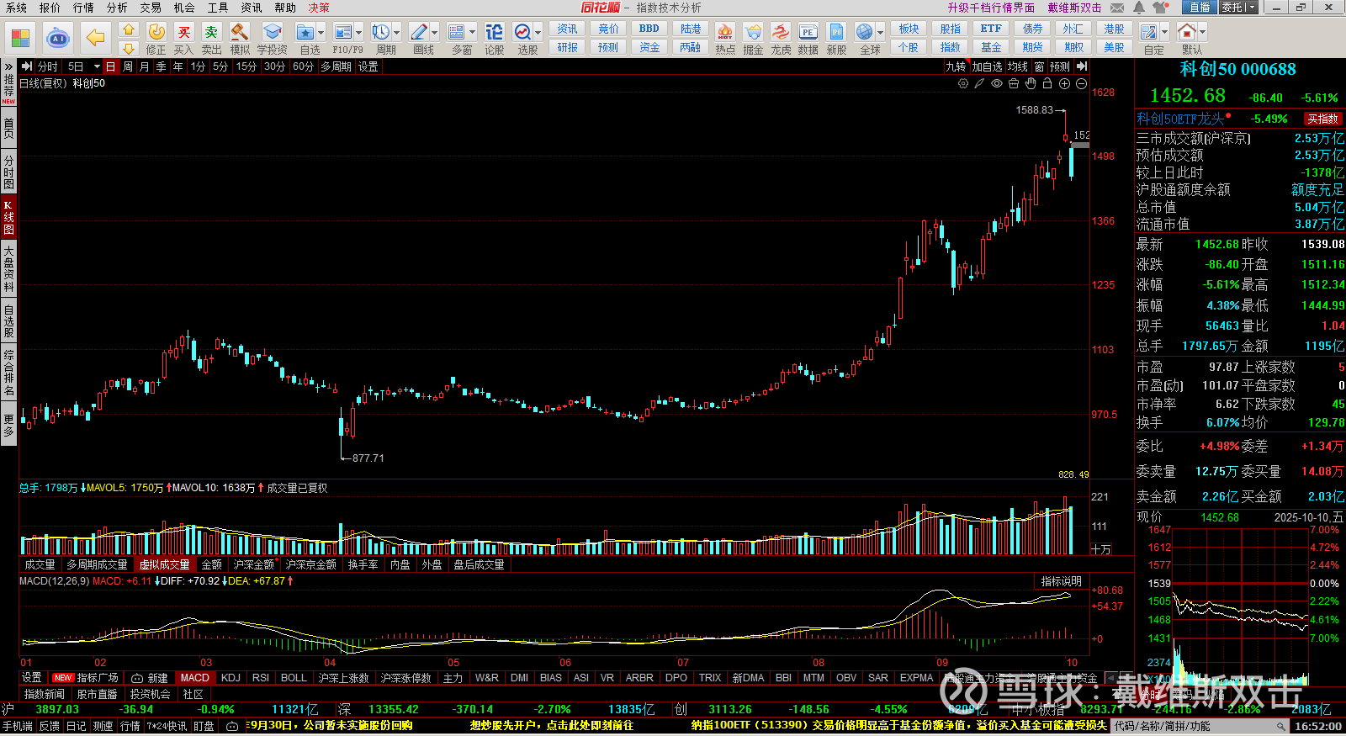Screen dimensions: 1346x736
Task: Go back with the yellow left arrow
Action: pos(96,38)
